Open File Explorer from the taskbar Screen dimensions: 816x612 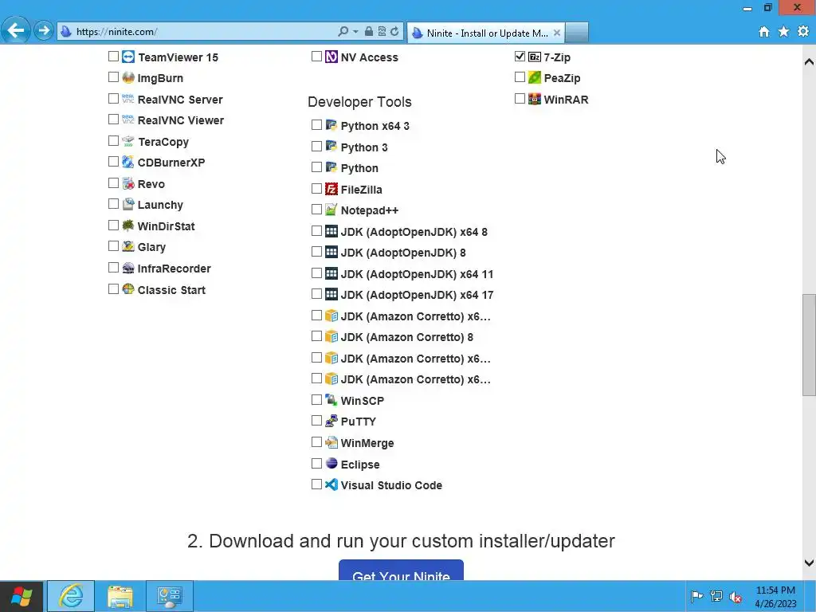[x=120, y=596]
